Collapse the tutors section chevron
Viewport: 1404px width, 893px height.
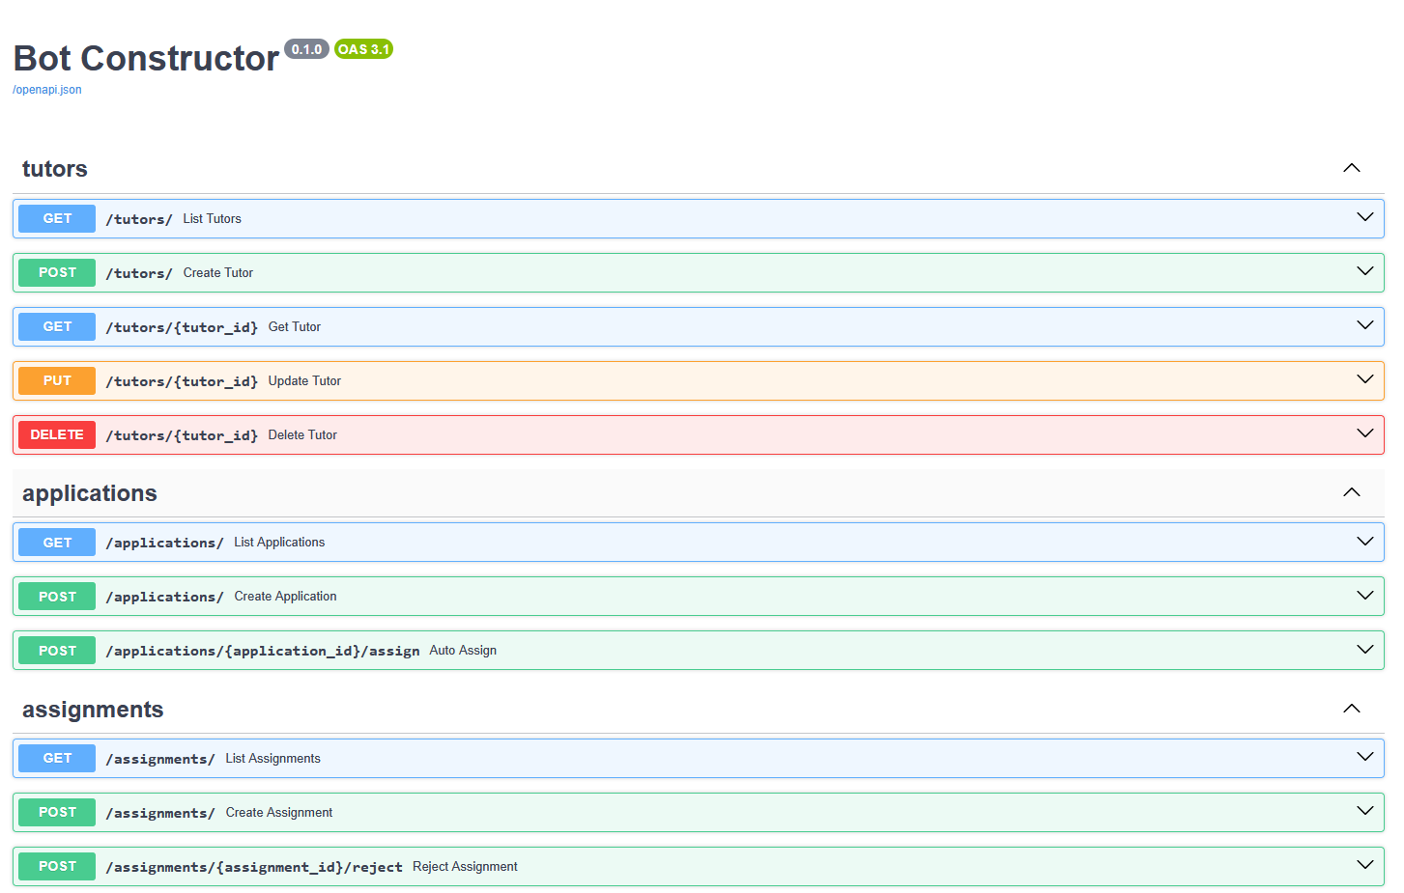tap(1351, 168)
